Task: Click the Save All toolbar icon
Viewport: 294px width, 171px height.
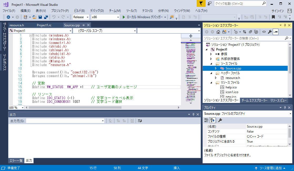Action: click(x=46, y=17)
